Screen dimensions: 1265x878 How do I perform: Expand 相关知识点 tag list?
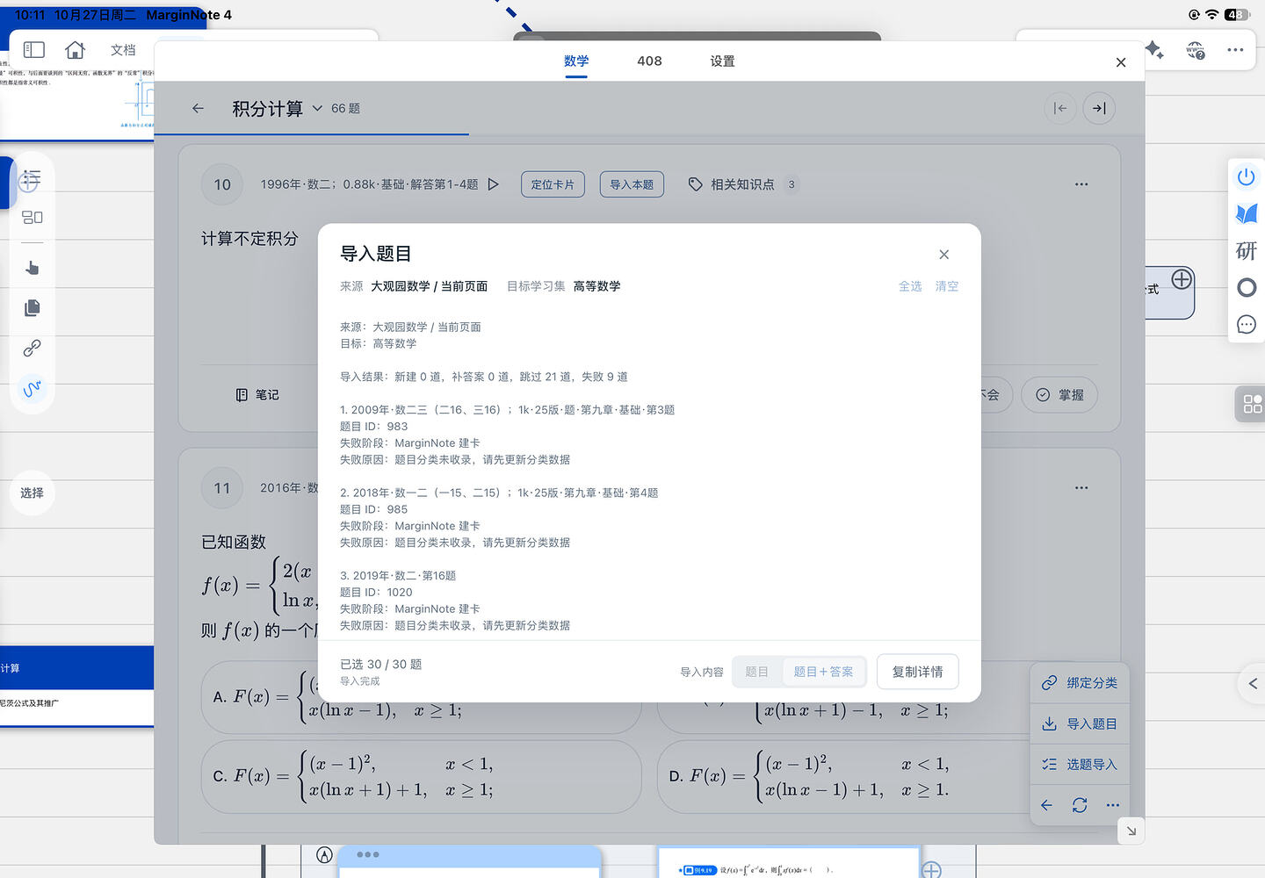[x=743, y=184]
